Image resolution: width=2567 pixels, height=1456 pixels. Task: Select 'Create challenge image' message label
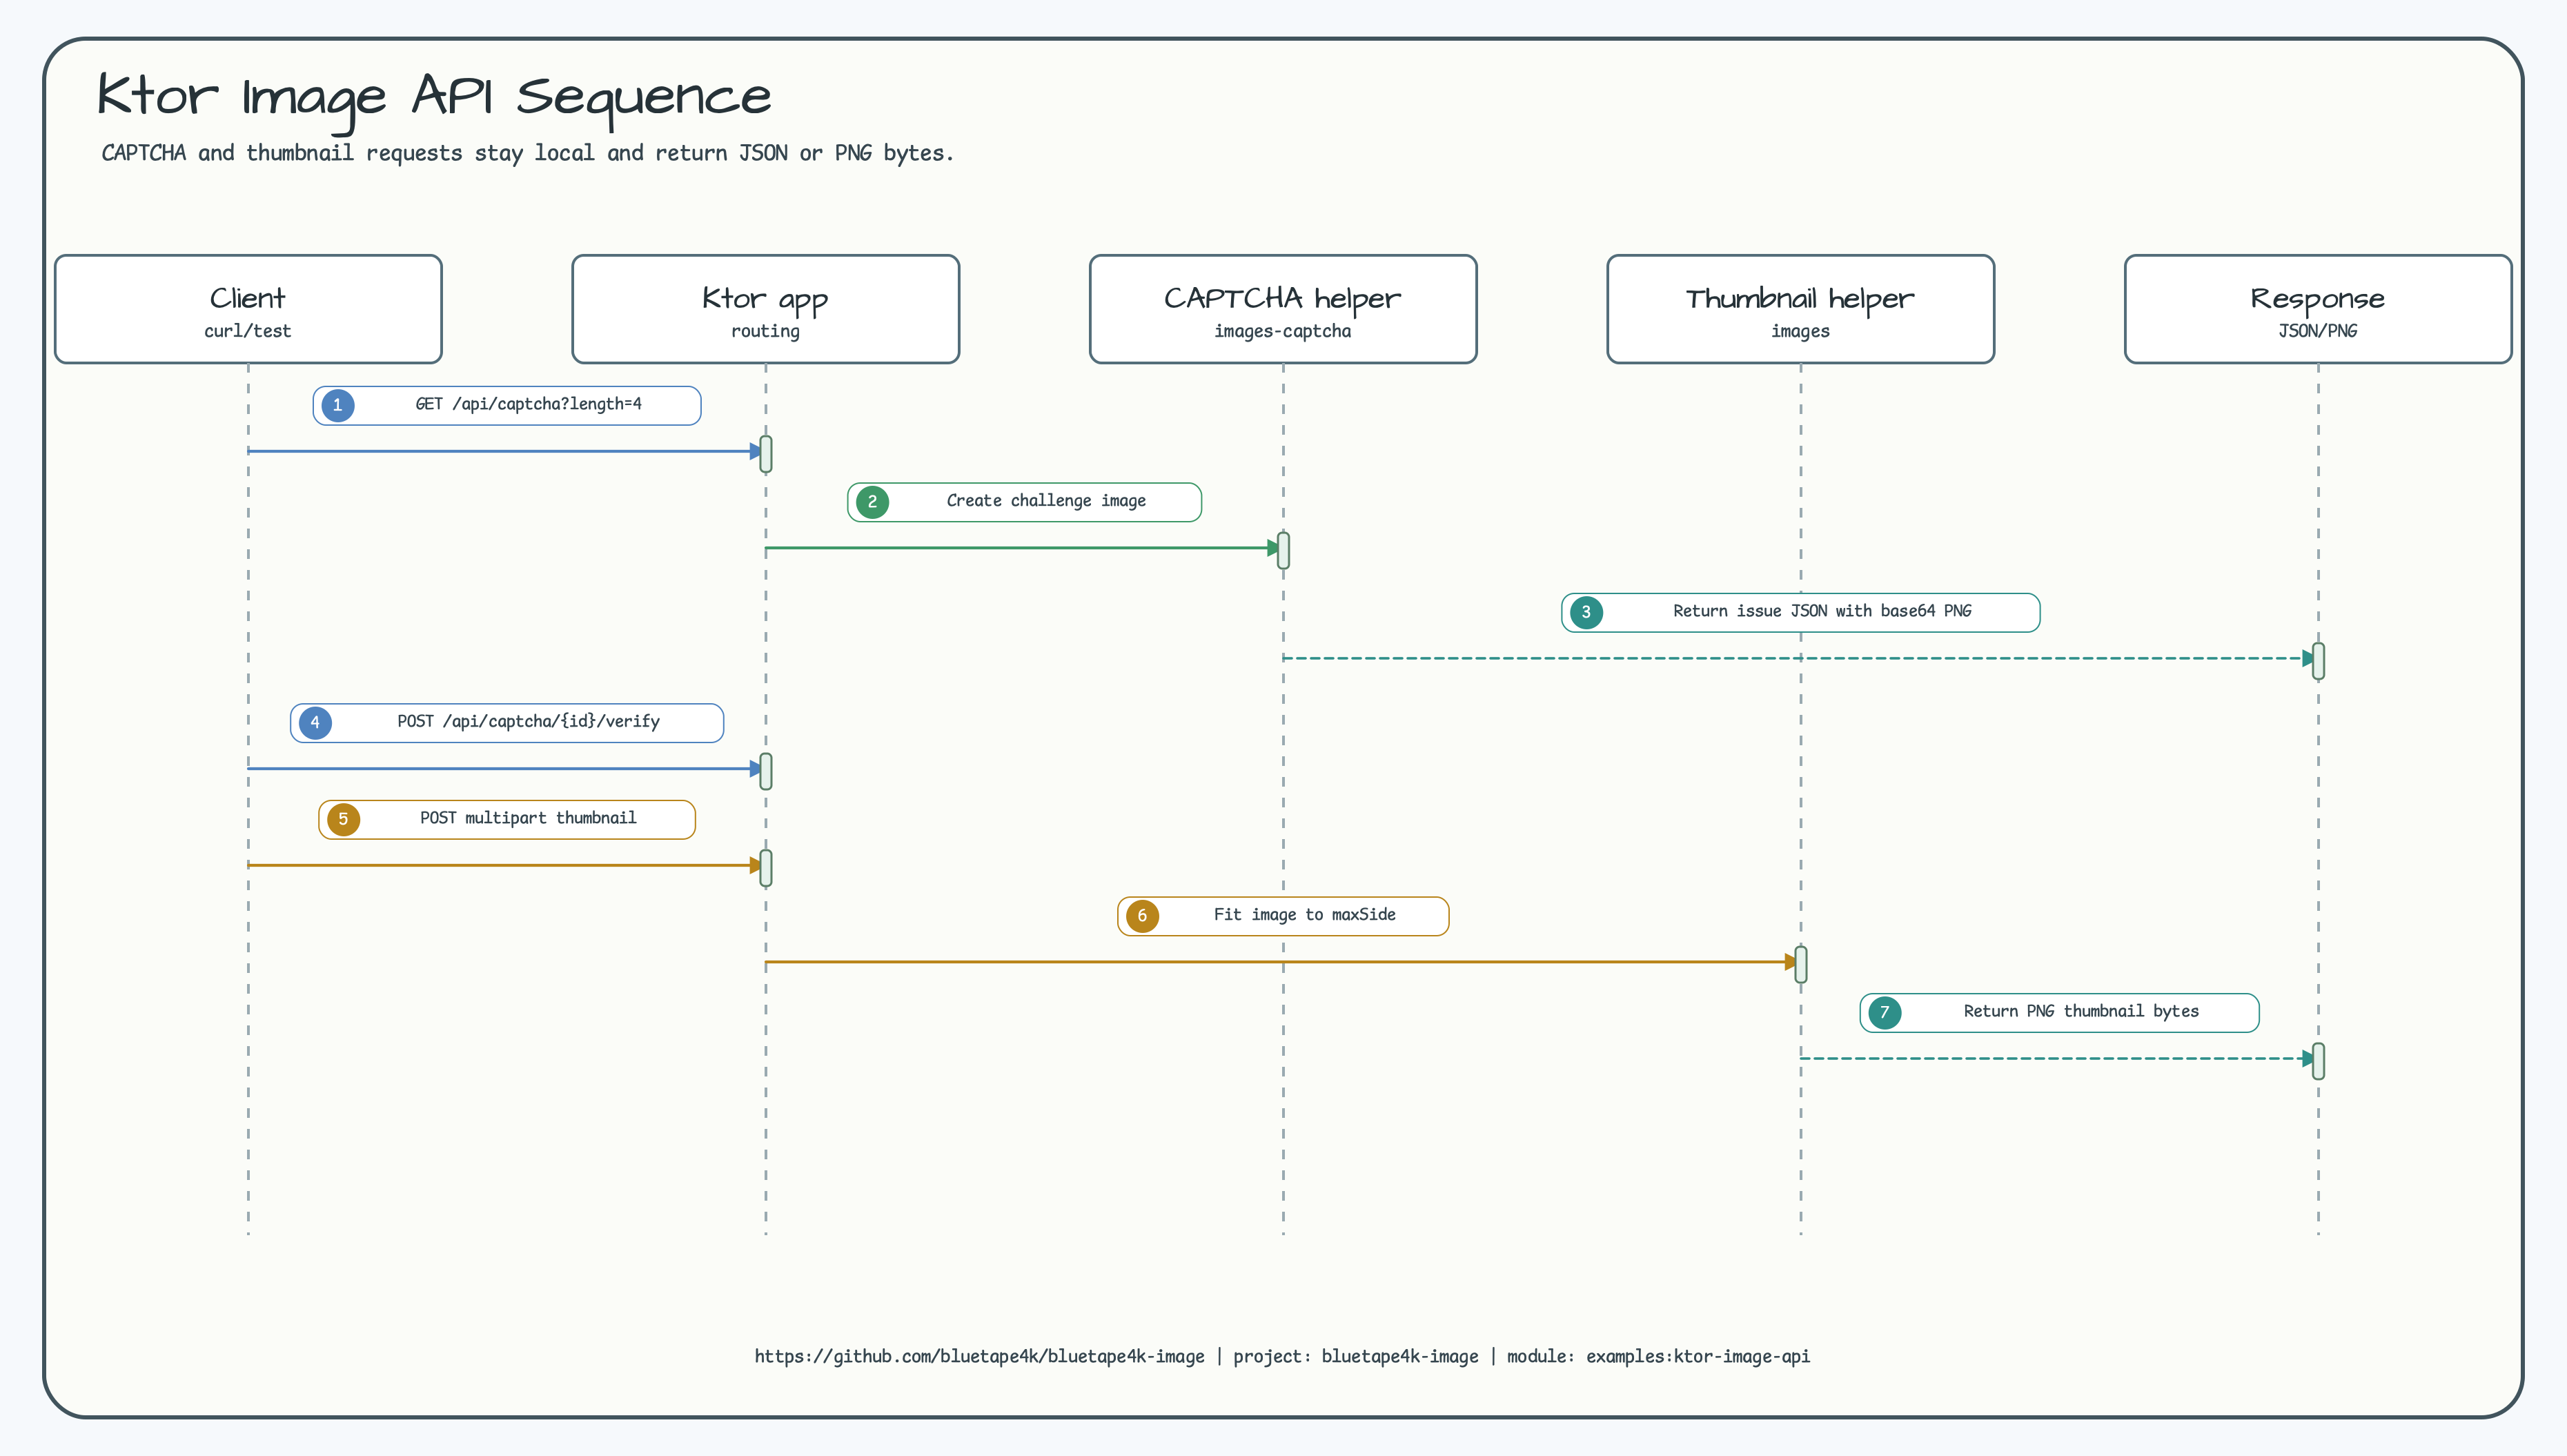tap(1024, 502)
